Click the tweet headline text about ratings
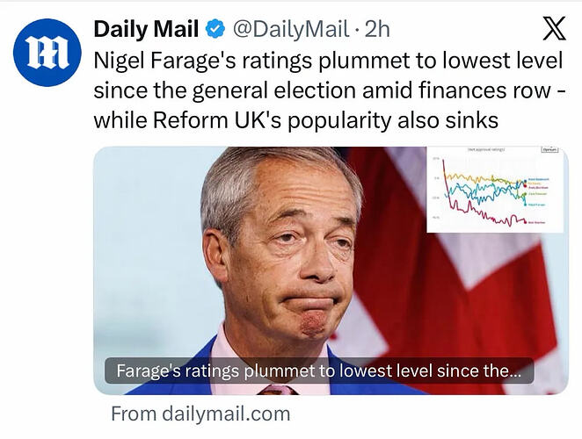Image resolution: width=582 pixels, height=439 pixels. point(329,90)
